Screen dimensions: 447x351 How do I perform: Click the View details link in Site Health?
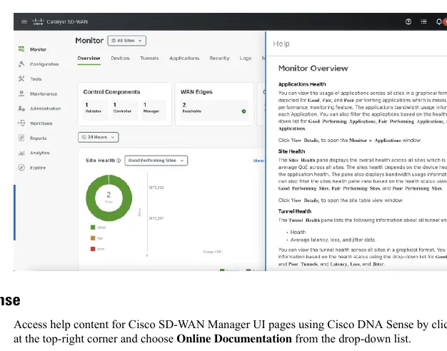[258, 161]
